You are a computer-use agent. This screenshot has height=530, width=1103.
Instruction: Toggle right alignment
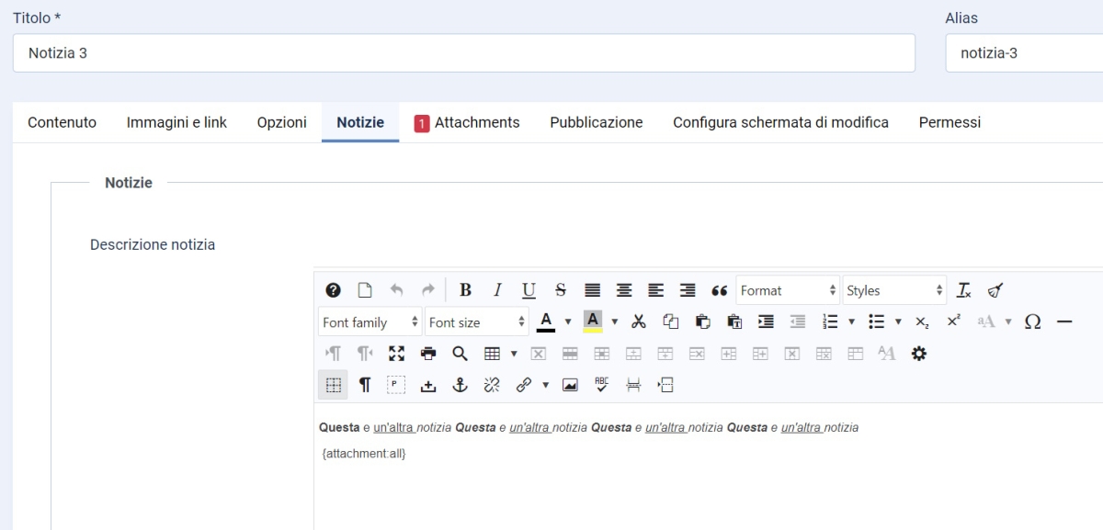pyautogui.click(x=688, y=290)
